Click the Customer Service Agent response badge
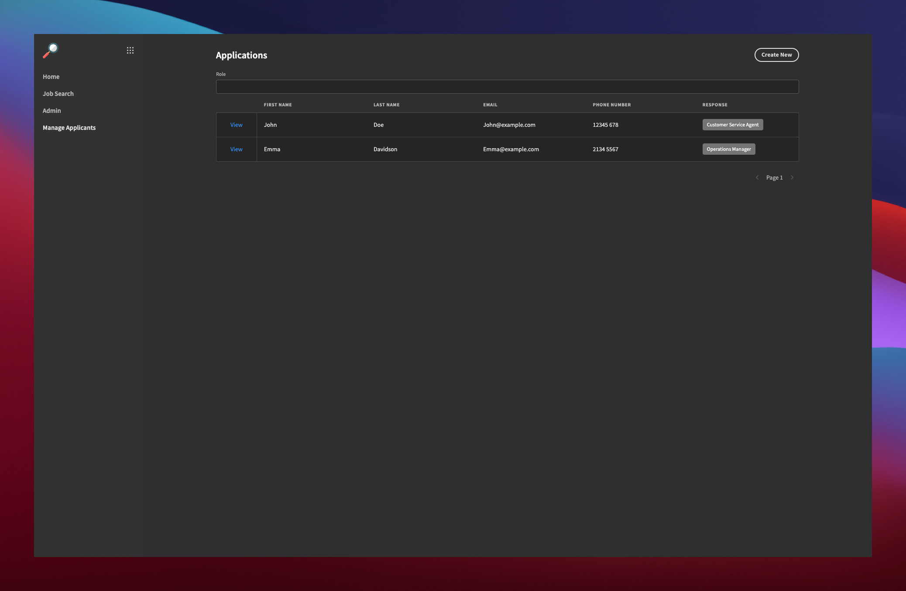Image resolution: width=906 pixels, height=591 pixels. point(732,124)
